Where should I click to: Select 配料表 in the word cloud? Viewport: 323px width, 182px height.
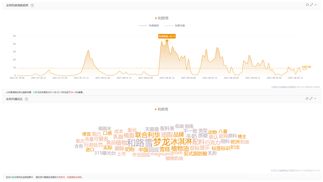point(167,129)
